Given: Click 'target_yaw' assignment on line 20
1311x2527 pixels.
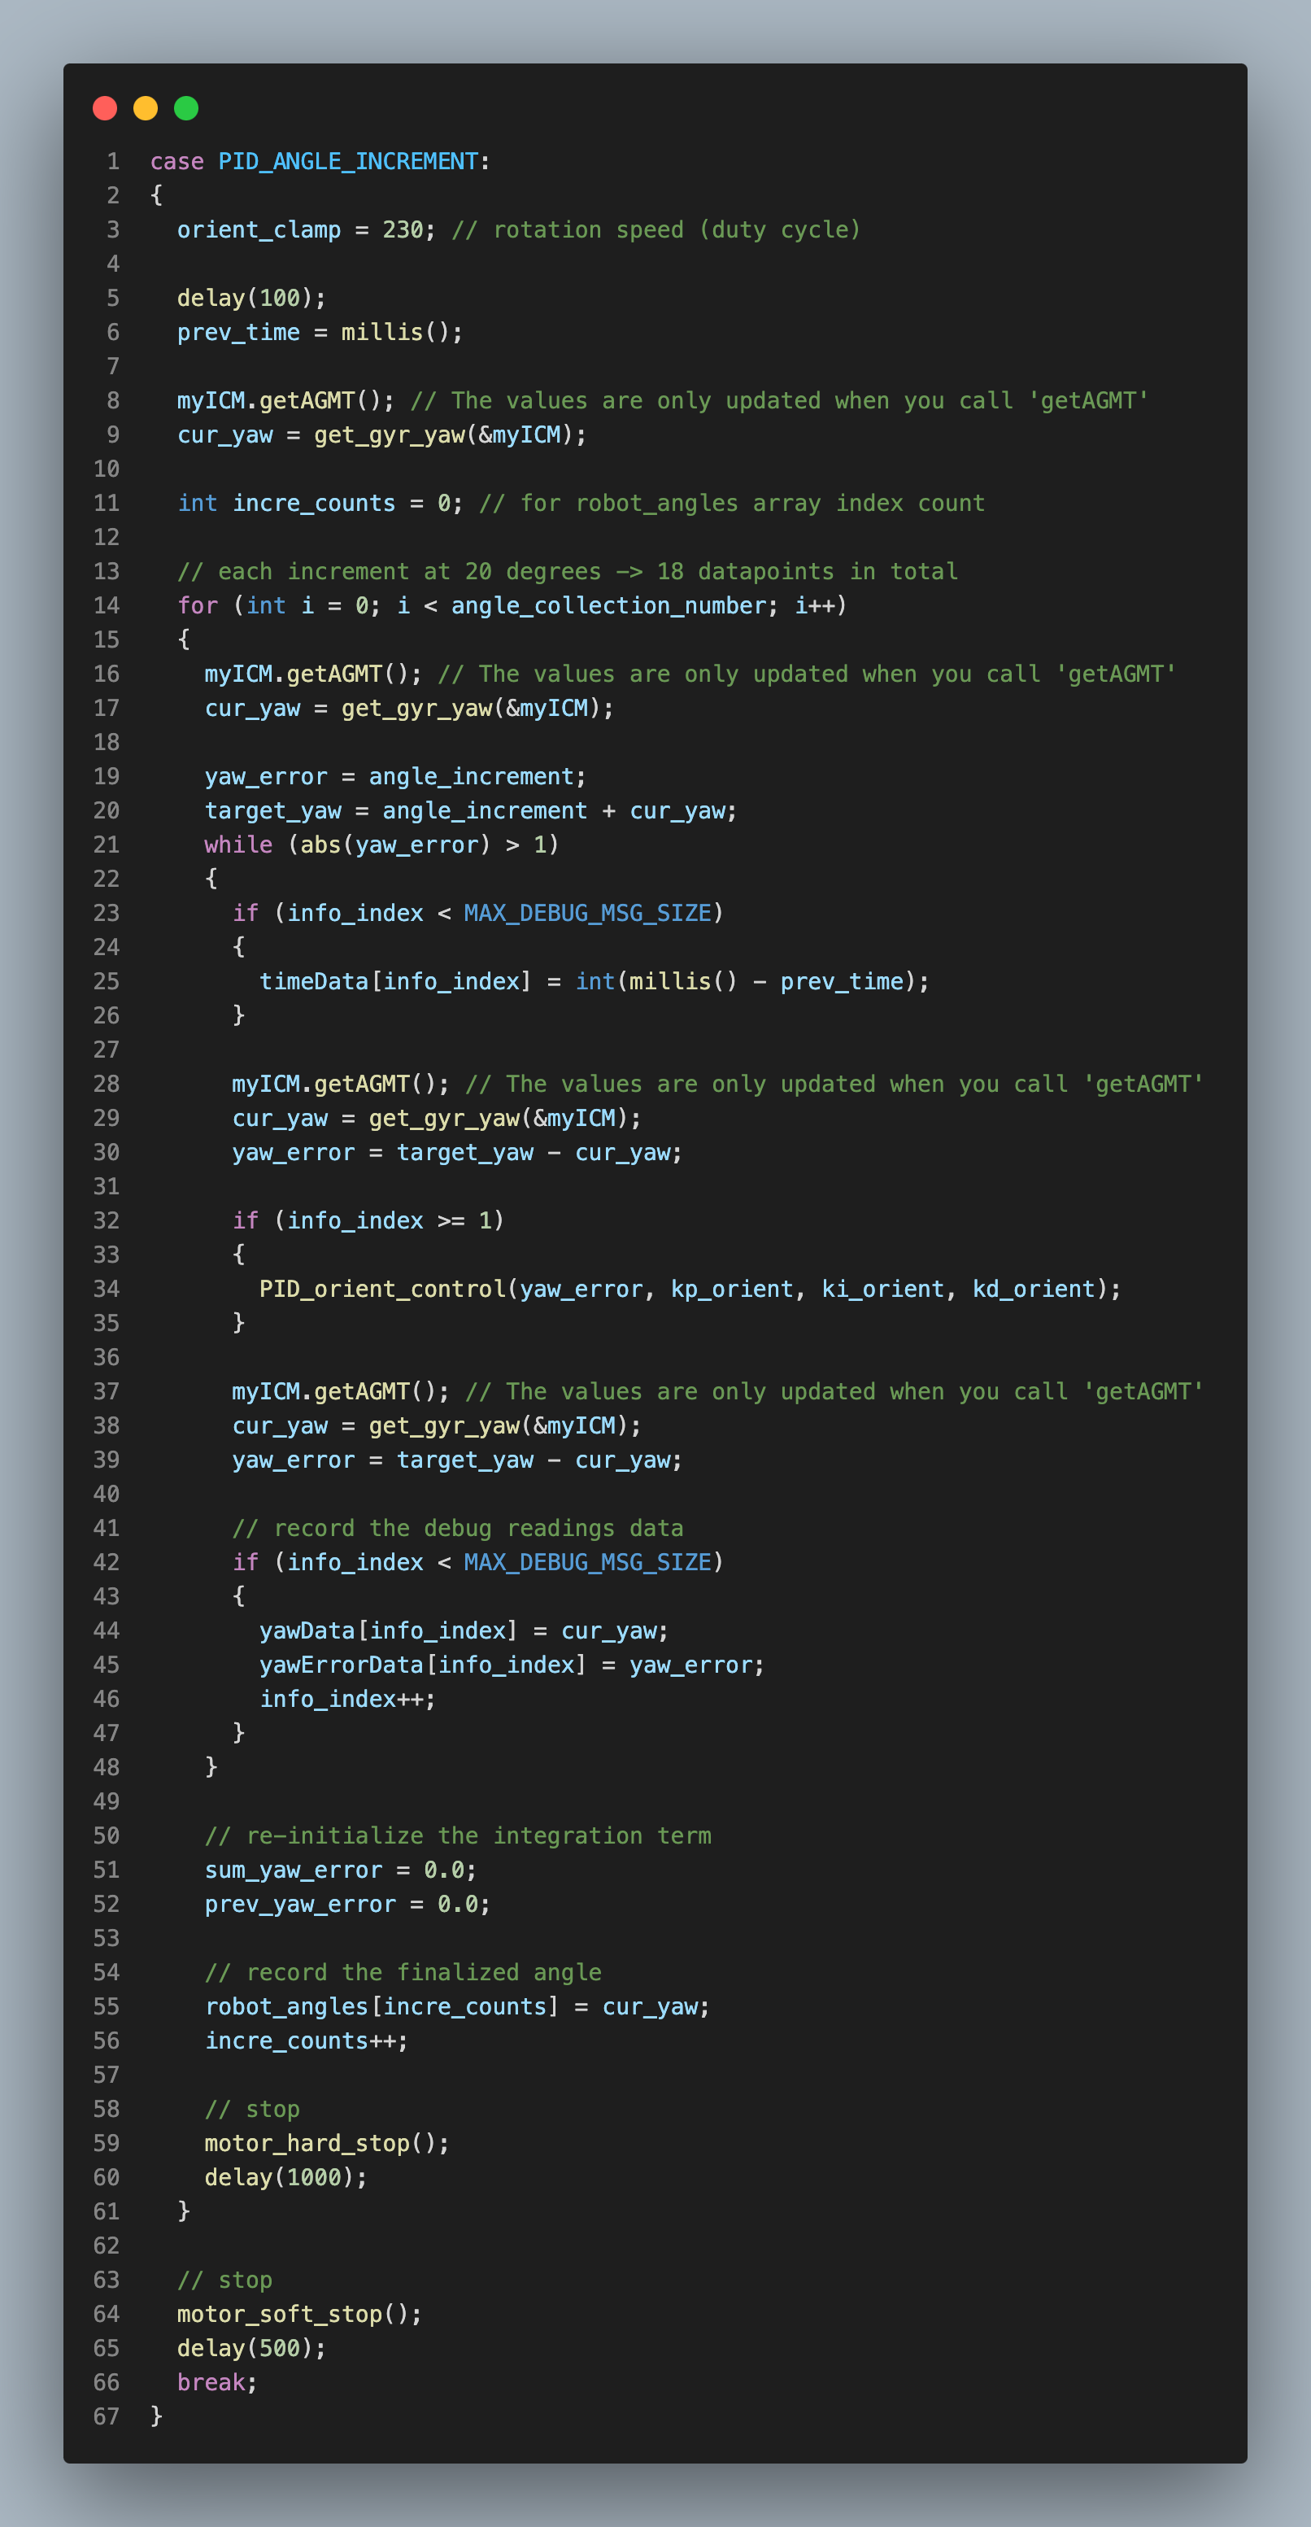Looking at the screenshot, I should [272, 811].
